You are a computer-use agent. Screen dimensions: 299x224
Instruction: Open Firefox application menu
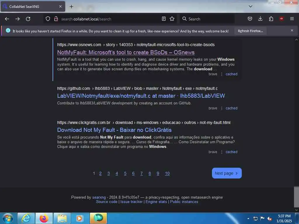click(x=292, y=19)
